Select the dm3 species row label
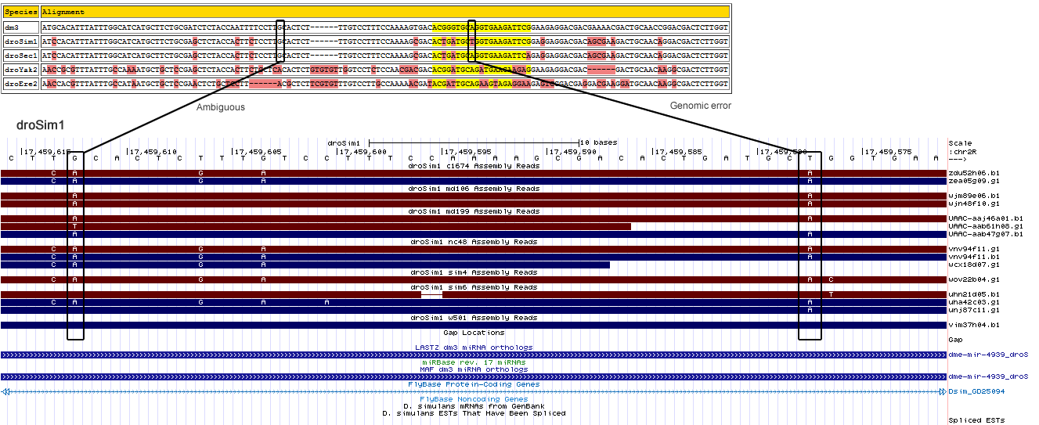 coord(12,27)
